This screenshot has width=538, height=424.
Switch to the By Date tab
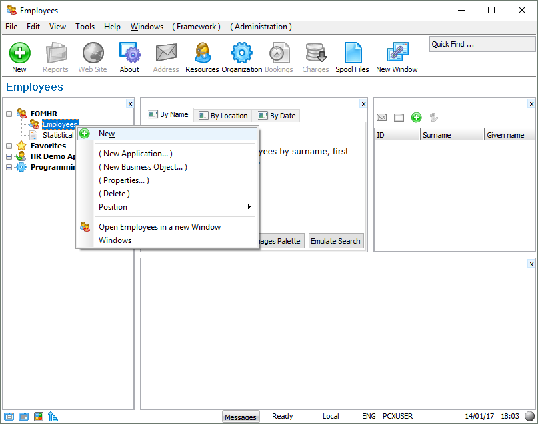pos(277,116)
